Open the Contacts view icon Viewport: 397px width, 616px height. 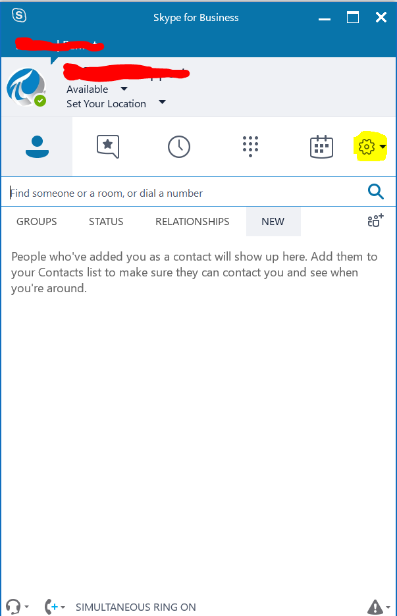[37, 147]
